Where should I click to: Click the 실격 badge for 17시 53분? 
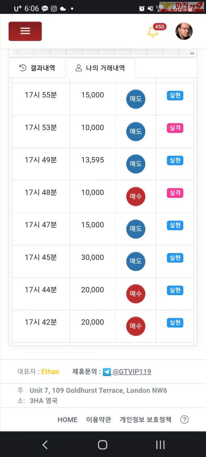tap(175, 128)
